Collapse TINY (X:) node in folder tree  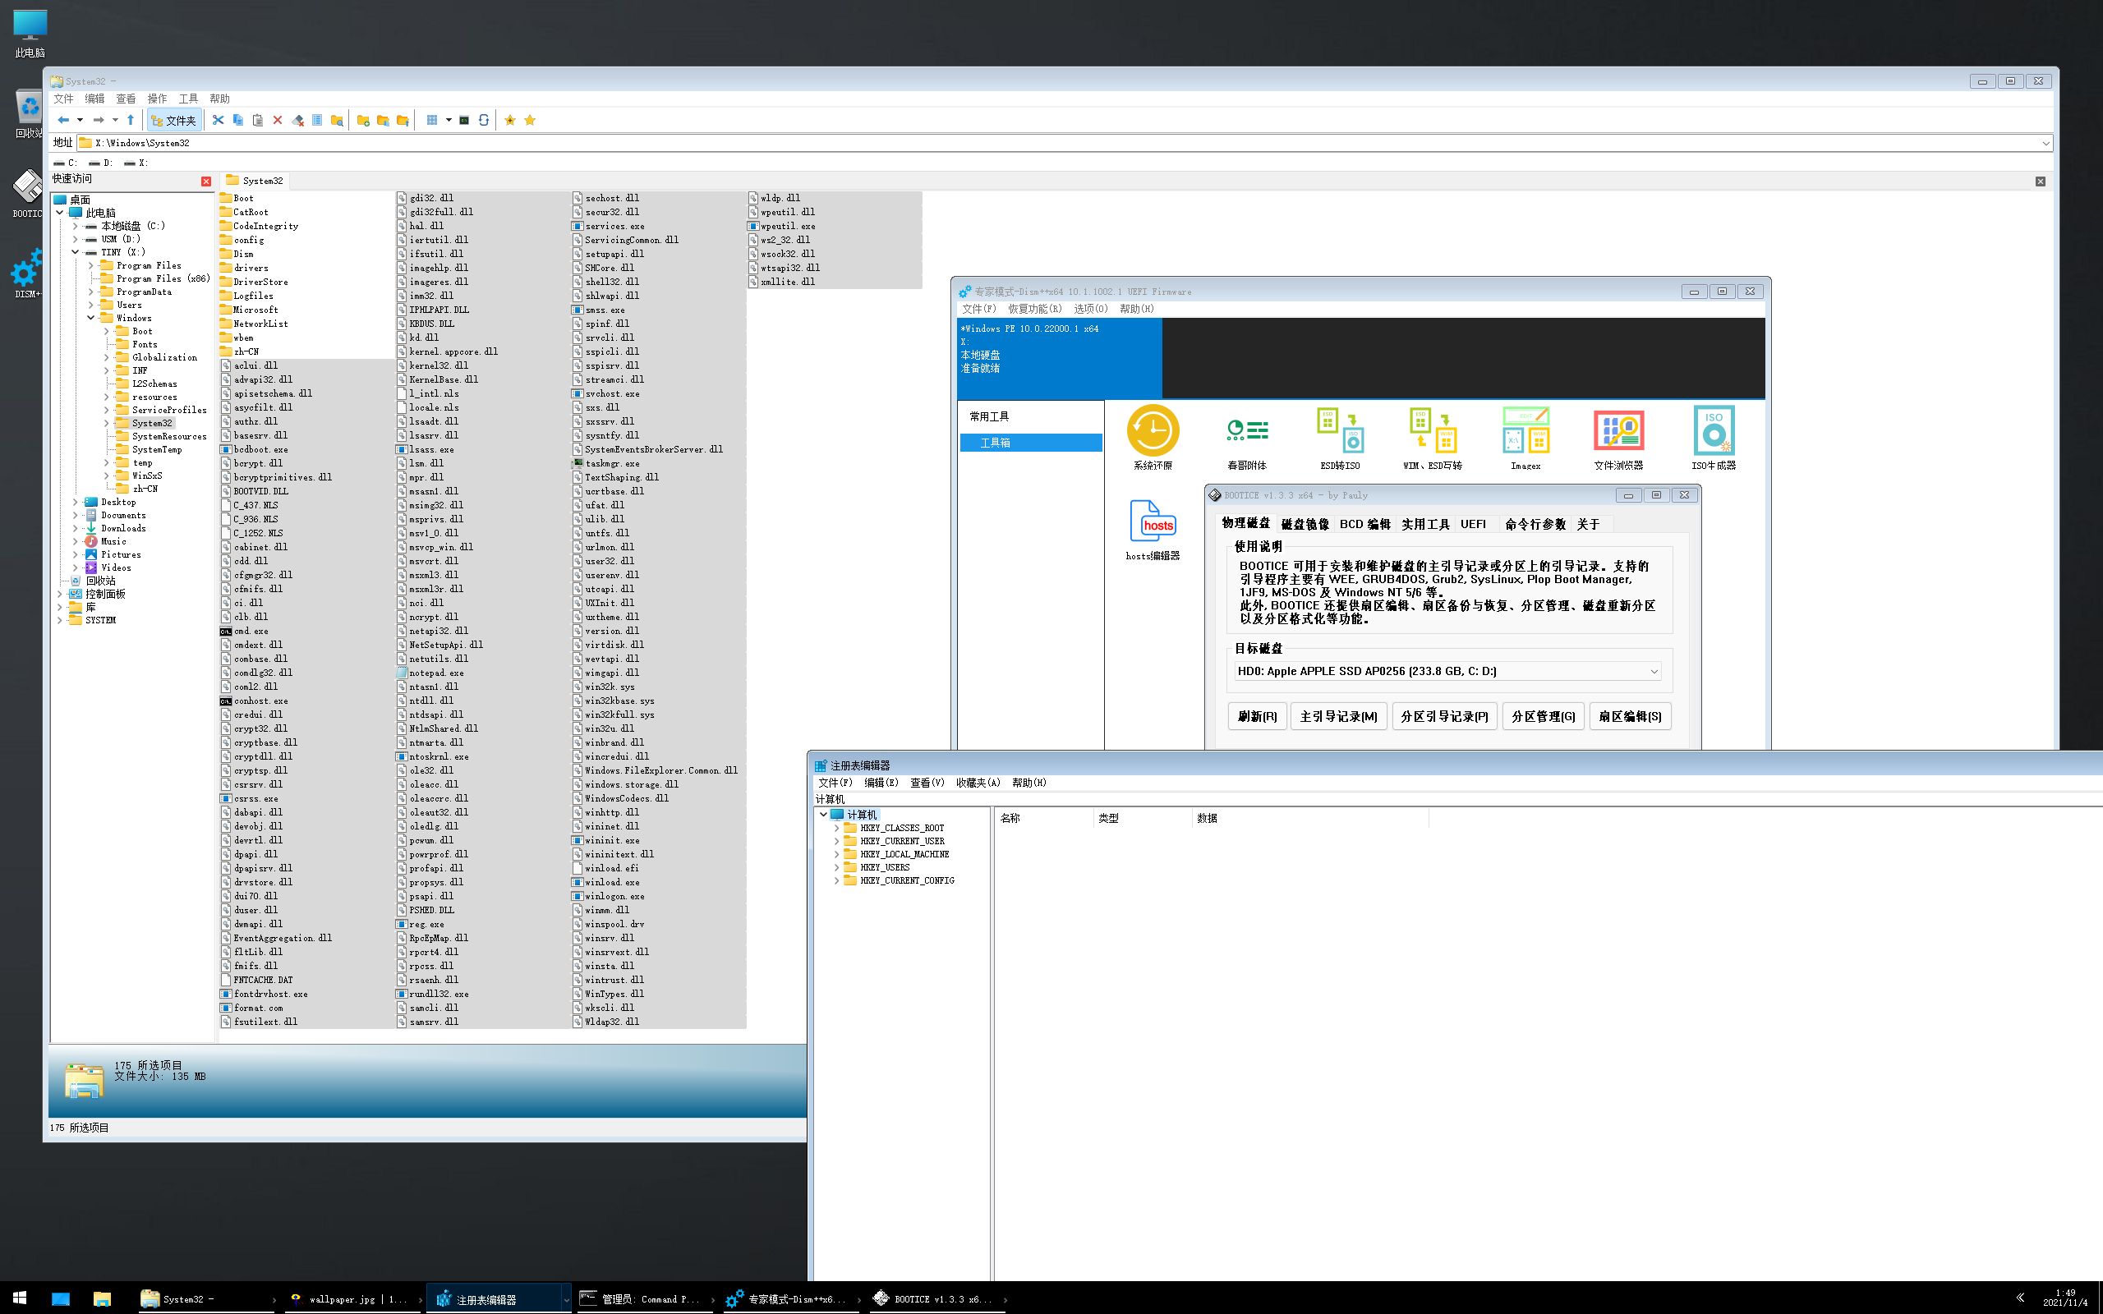tap(75, 252)
